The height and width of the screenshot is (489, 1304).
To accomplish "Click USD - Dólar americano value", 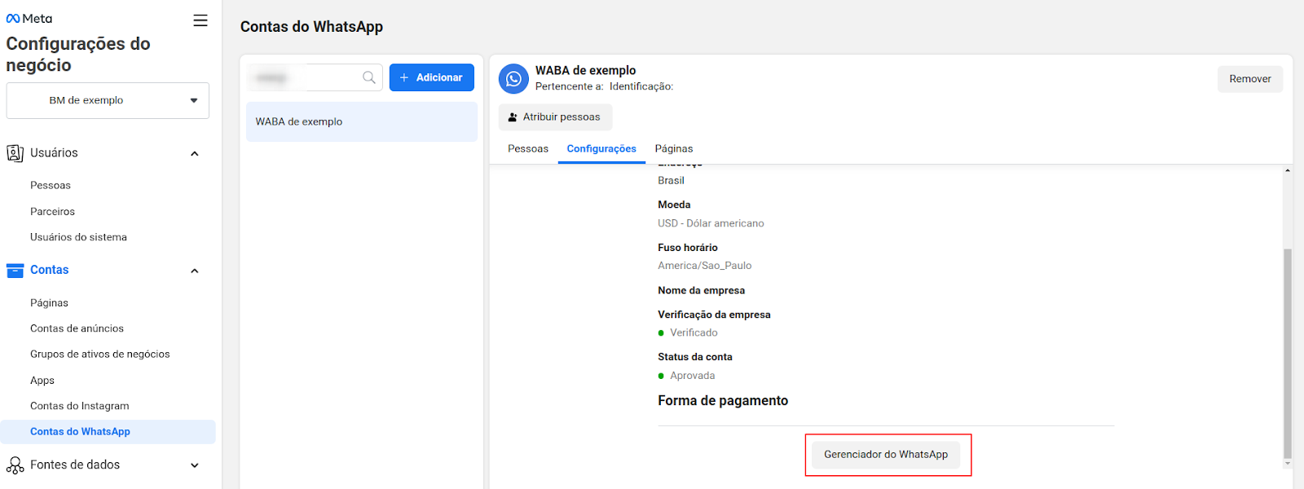I will tap(711, 223).
